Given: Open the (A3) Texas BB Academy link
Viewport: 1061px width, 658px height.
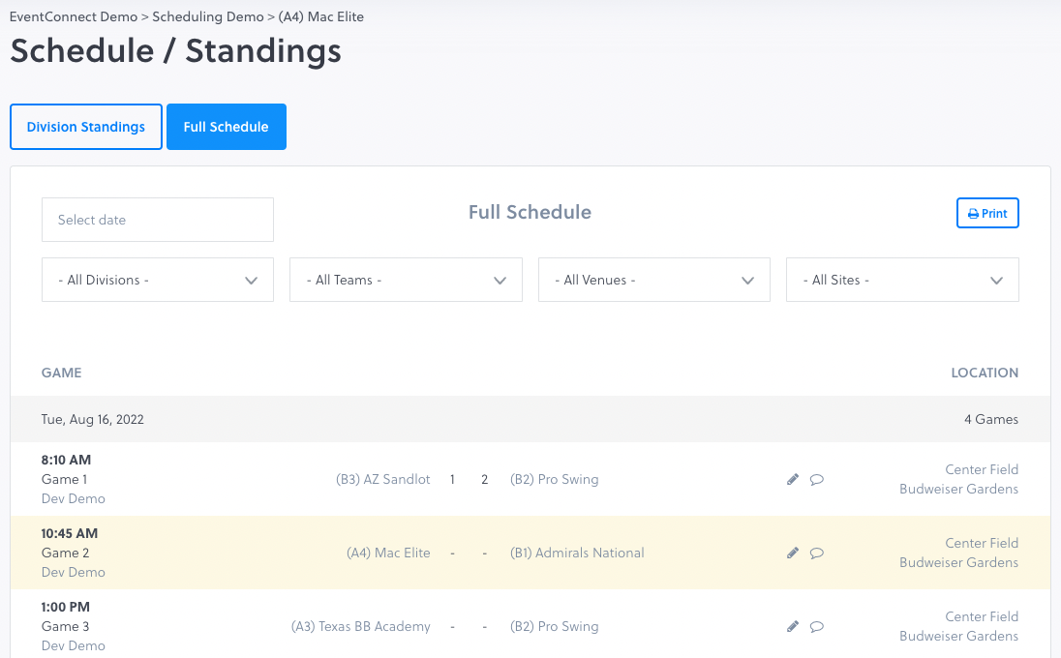Looking at the screenshot, I should coord(360,626).
